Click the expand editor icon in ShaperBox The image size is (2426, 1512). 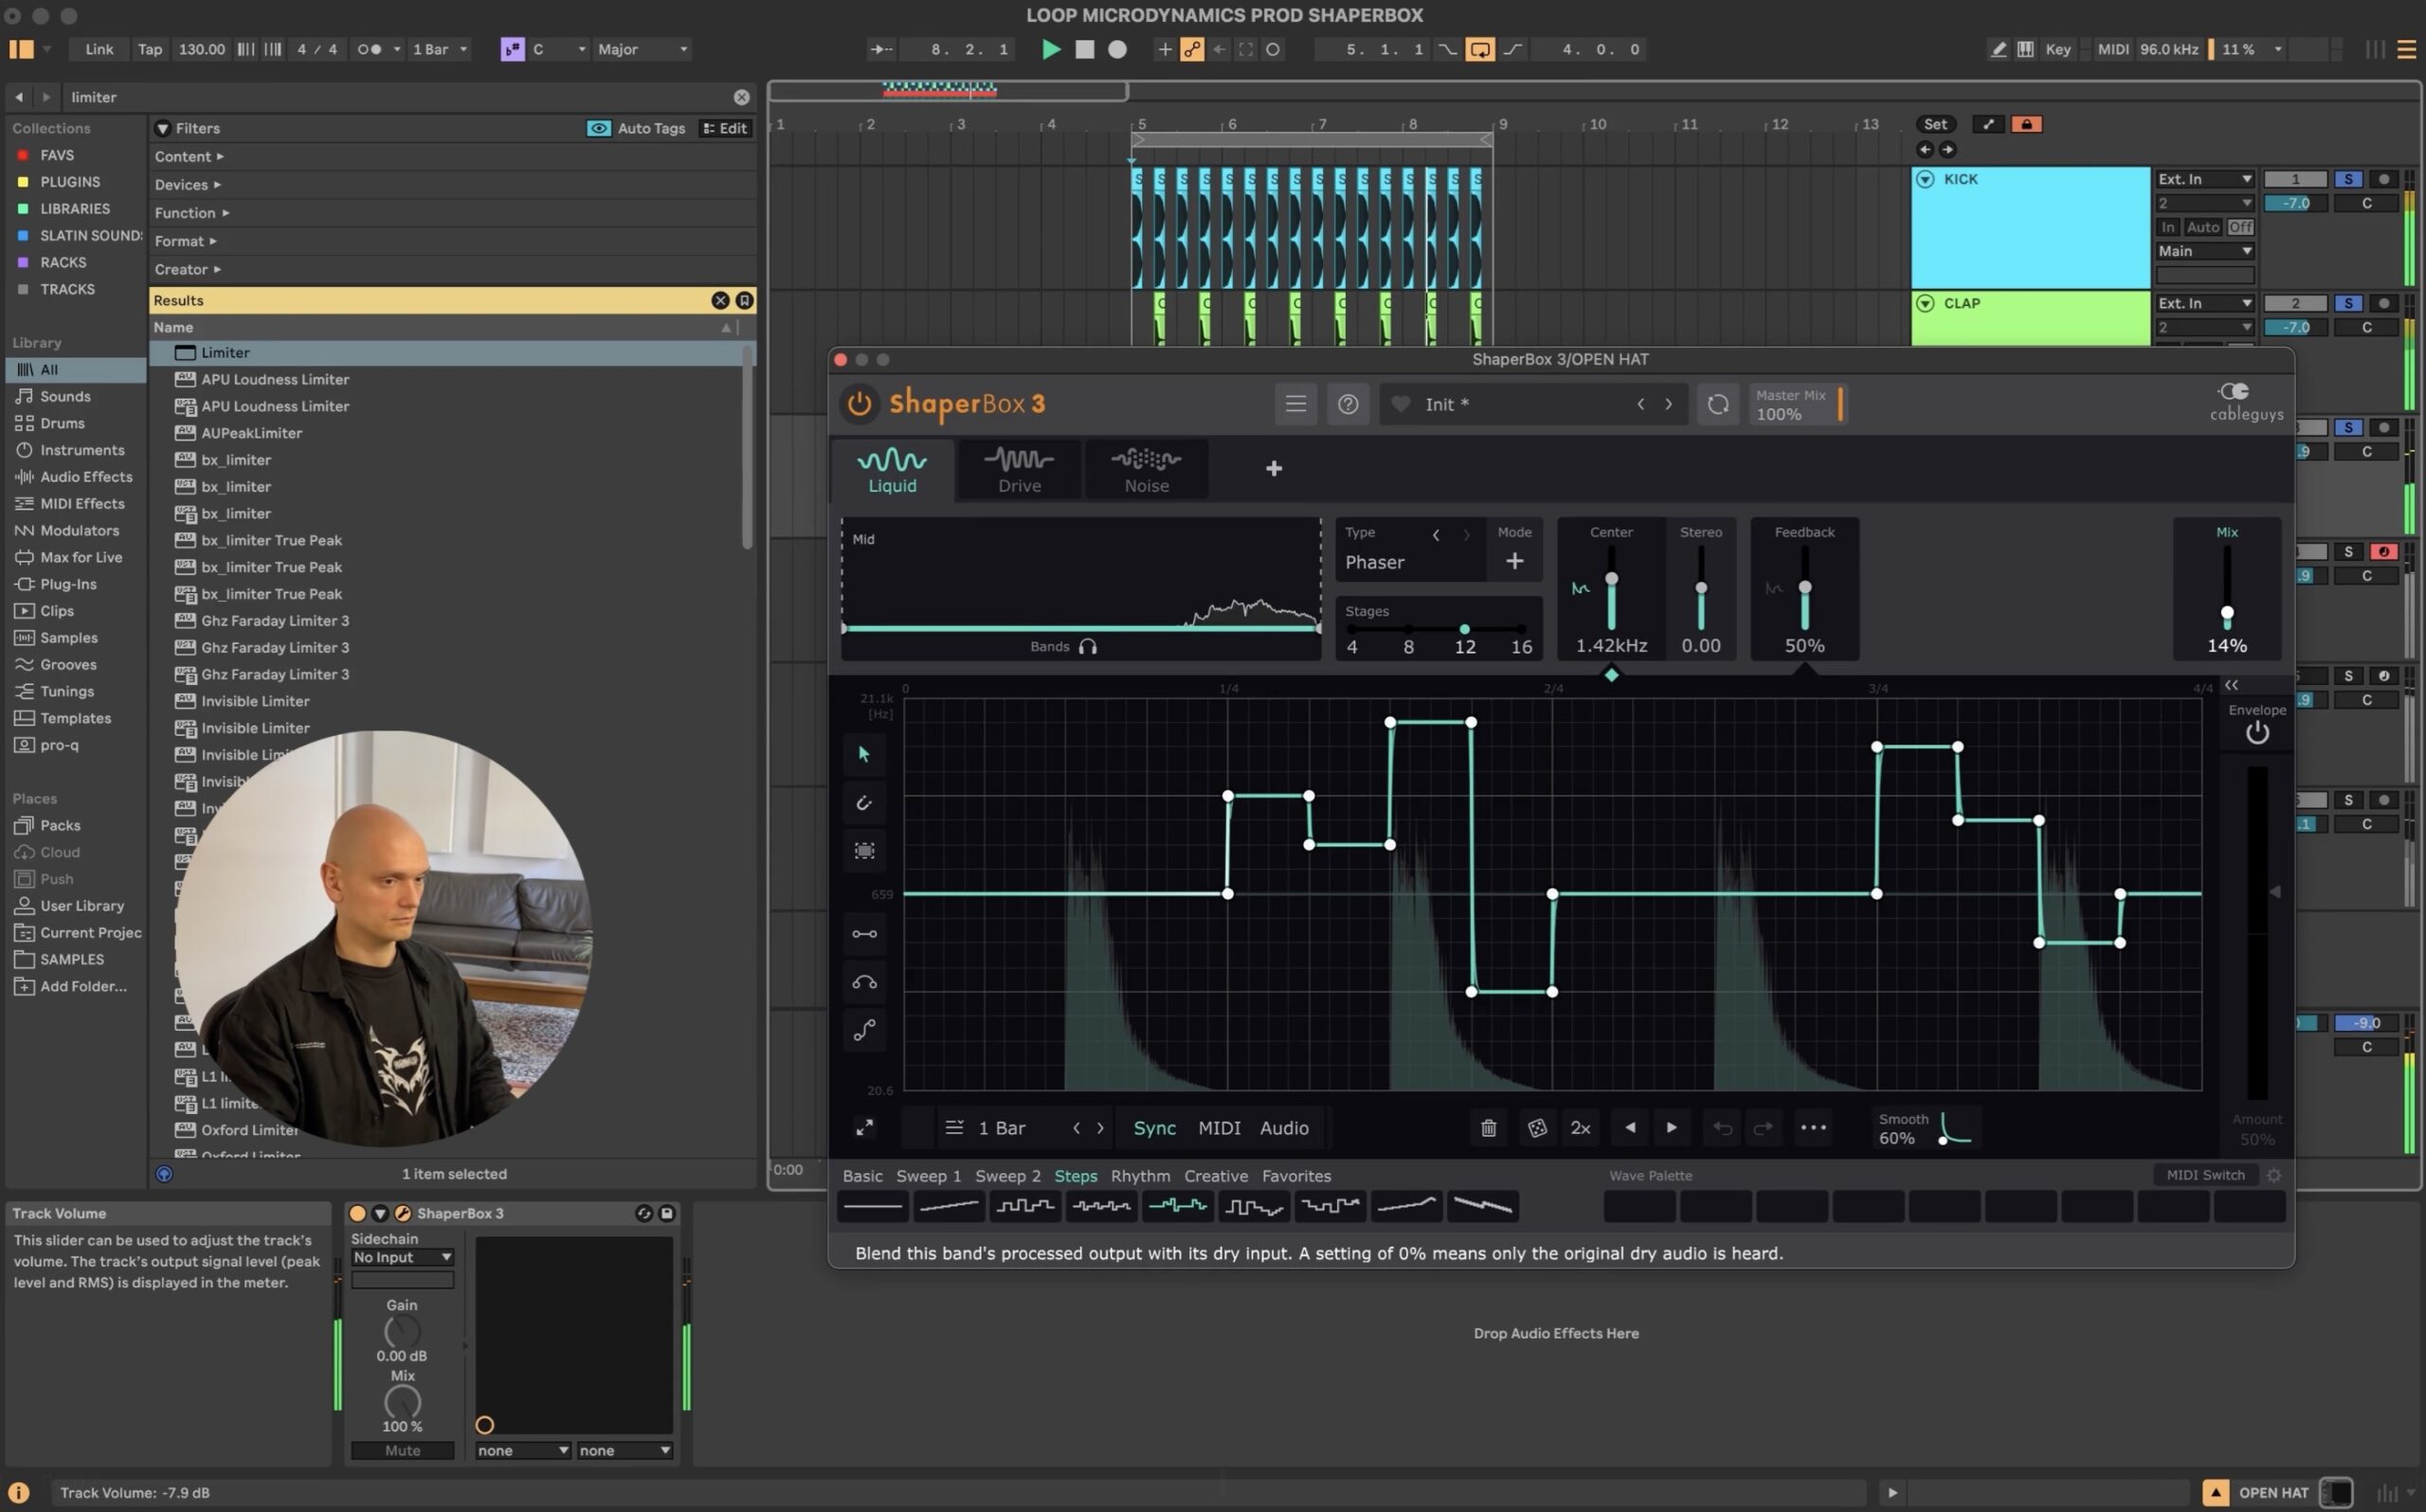864,1128
